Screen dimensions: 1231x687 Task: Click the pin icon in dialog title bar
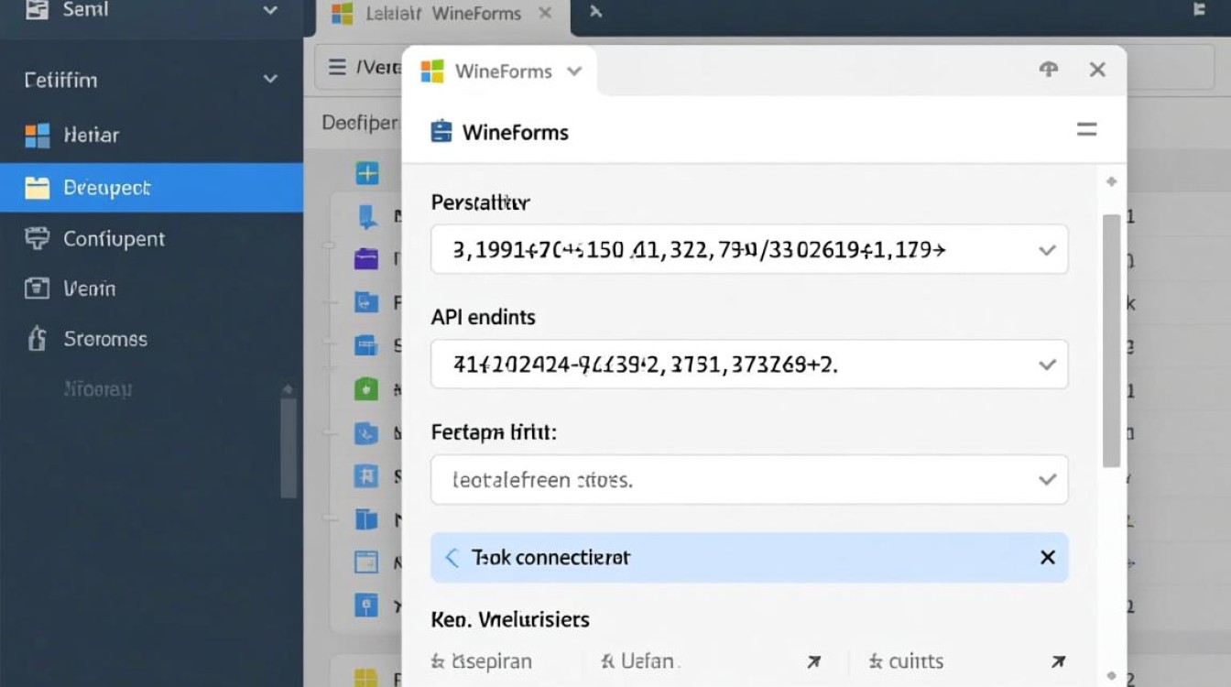tap(1049, 70)
